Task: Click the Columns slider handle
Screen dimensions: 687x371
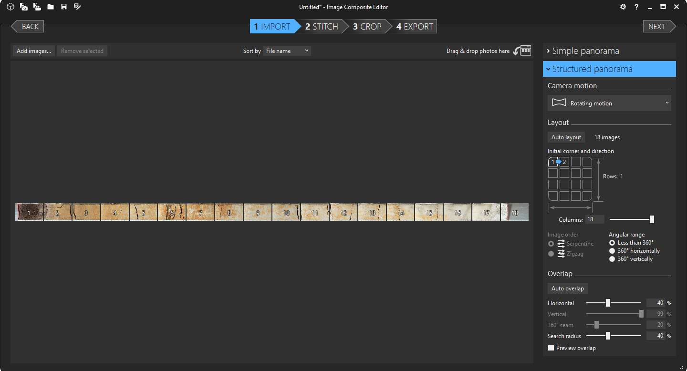Action: [652, 219]
